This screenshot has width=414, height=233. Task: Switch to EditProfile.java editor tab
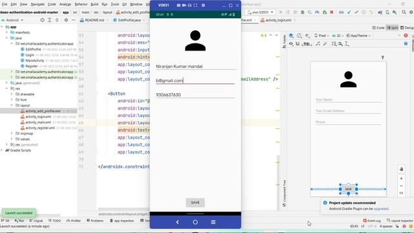pyautogui.click(x=129, y=20)
